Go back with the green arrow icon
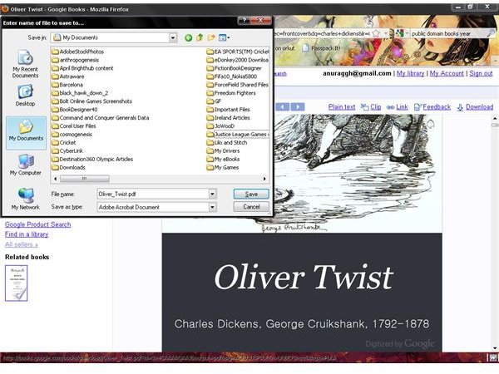The image size is (499, 374). point(189,38)
